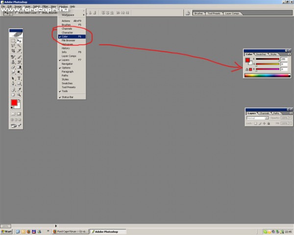Click the Start button on taskbar
The height and width of the screenshot is (235, 294).
[x=6, y=232]
